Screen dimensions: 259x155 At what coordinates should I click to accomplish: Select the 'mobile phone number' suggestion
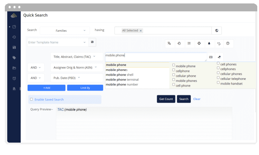tap(137, 84)
